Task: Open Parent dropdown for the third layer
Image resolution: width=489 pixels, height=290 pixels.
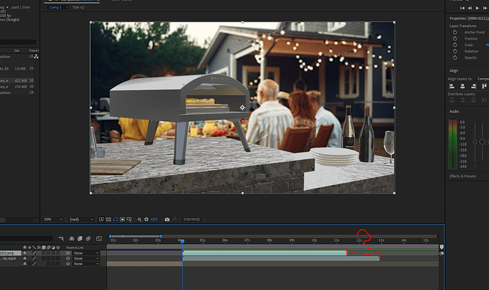Action: pos(86,264)
